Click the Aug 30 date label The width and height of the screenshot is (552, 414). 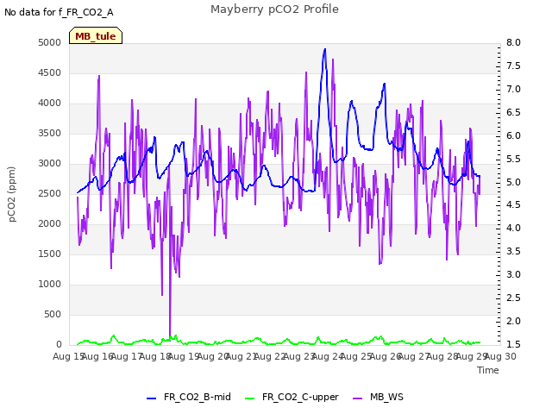click(500, 356)
